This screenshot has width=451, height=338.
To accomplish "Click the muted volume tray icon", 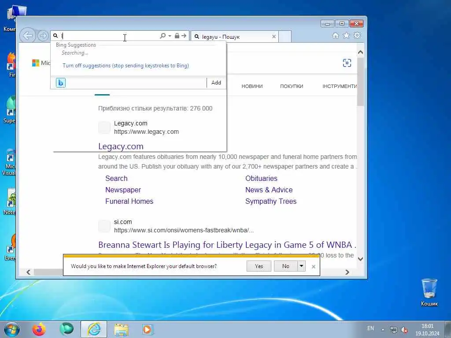I will coord(404,330).
